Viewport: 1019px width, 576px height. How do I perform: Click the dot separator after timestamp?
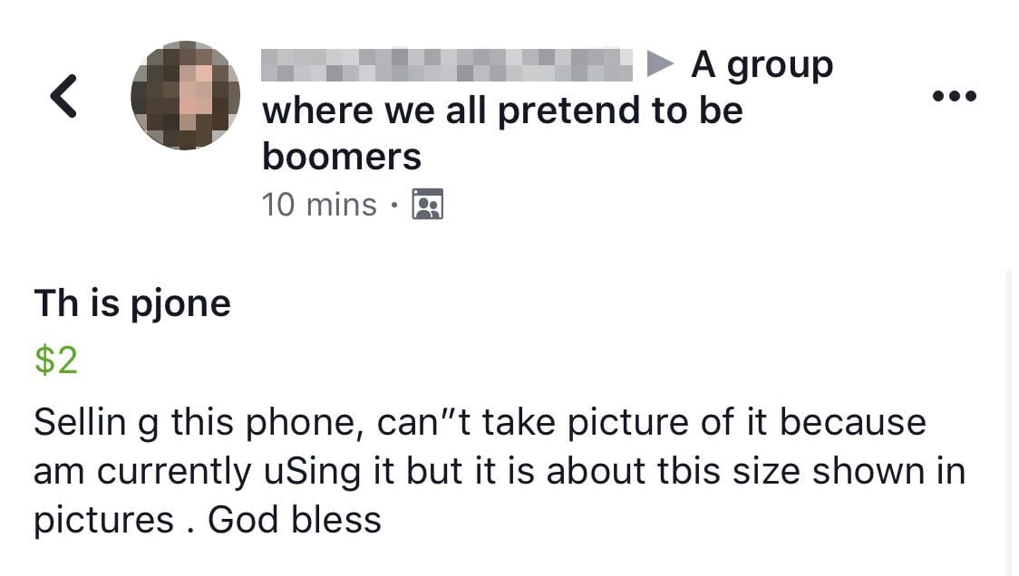click(x=393, y=206)
